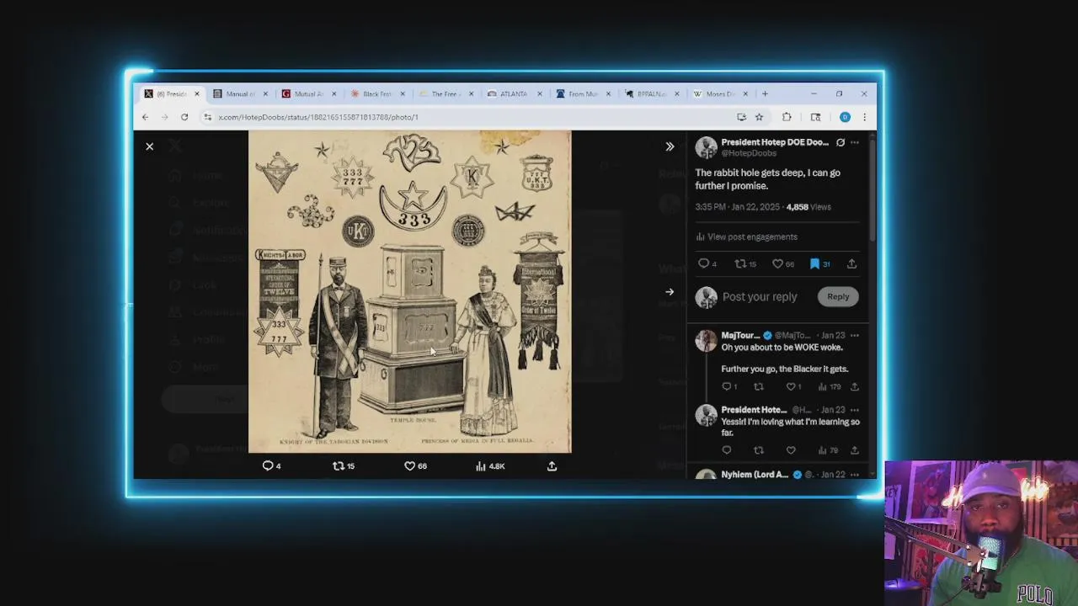This screenshot has height=606, width=1078.
Task: Bookmark this page with star icon
Action: [x=759, y=117]
